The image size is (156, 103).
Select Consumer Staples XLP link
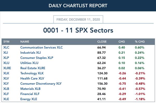click(37, 58)
